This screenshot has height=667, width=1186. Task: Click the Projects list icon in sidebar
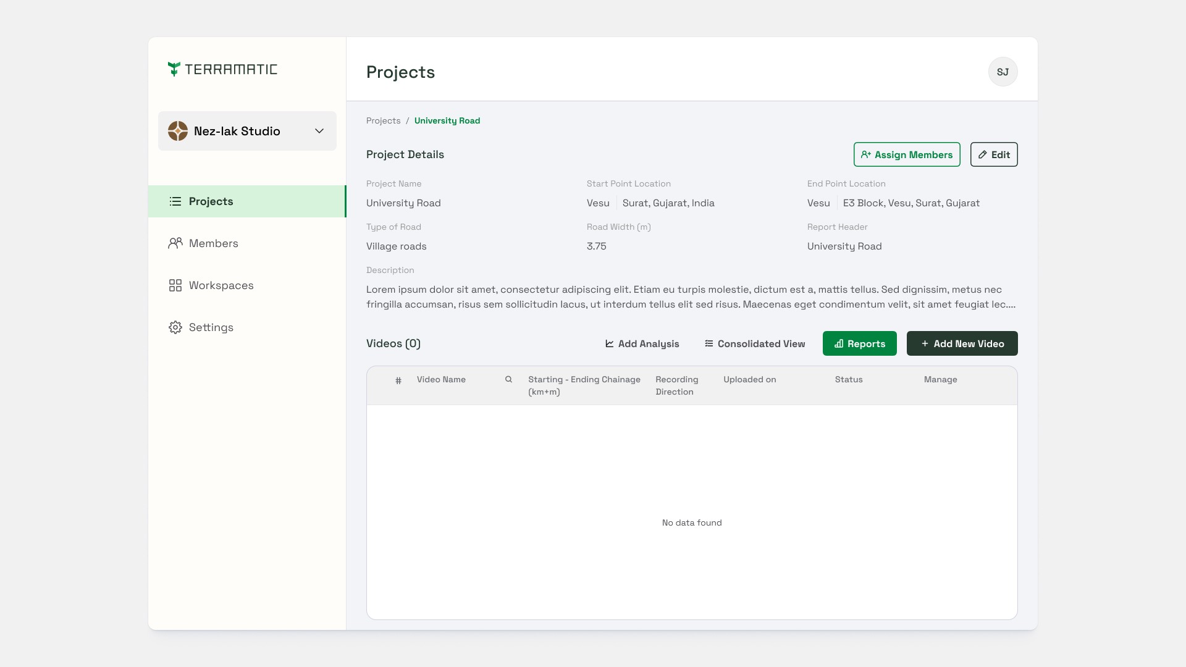tap(175, 201)
